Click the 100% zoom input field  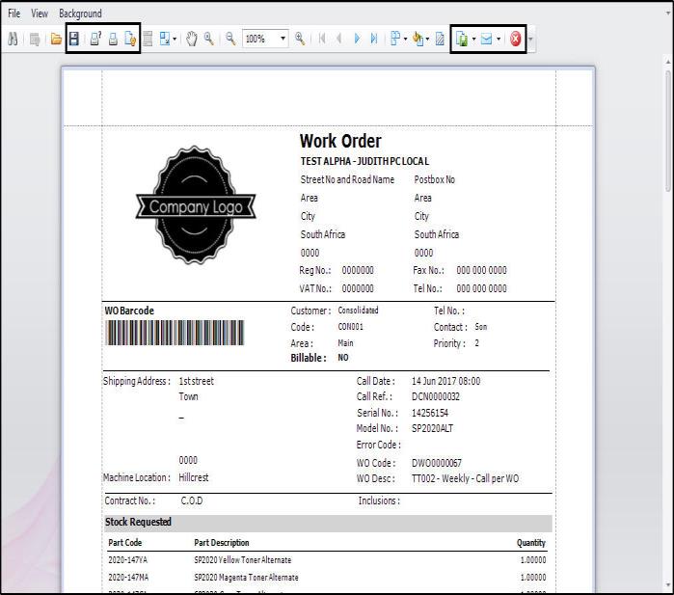[x=260, y=40]
